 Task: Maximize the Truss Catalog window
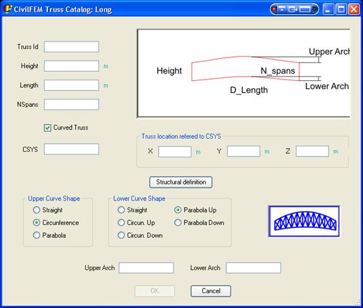tap(341, 10)
